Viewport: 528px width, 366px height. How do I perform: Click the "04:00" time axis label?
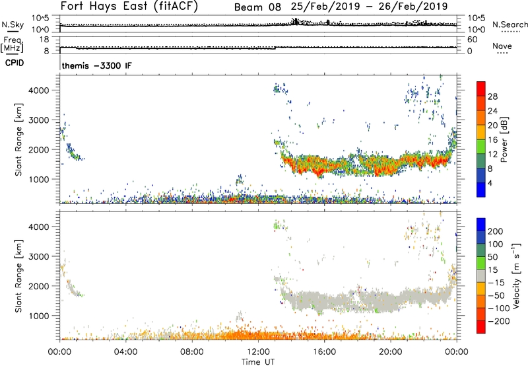click(x=125, y=352)
